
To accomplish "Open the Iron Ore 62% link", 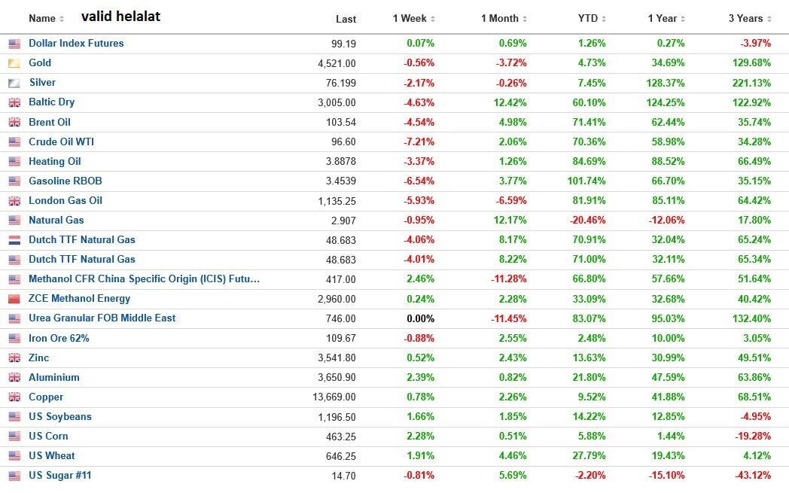I will click(59, 338).
